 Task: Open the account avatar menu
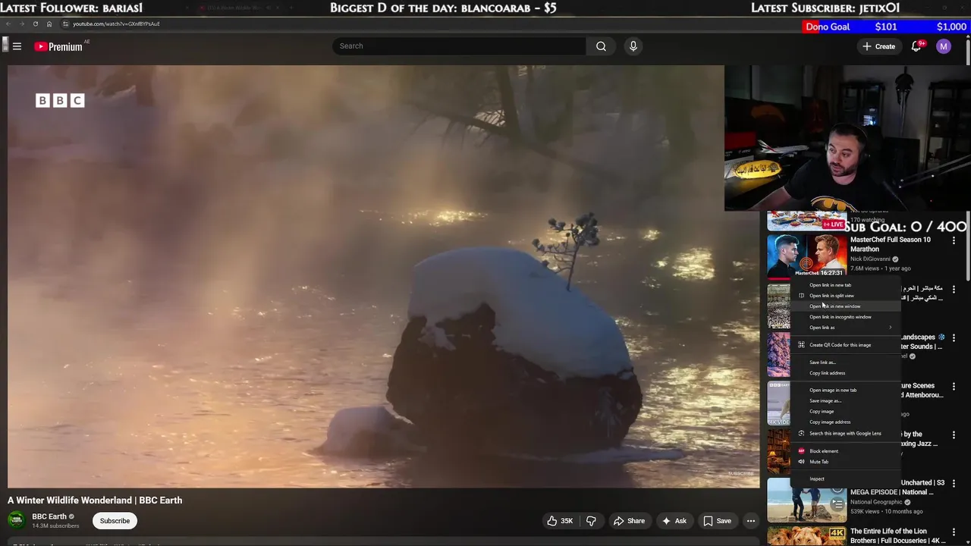(x=944, y=46)
